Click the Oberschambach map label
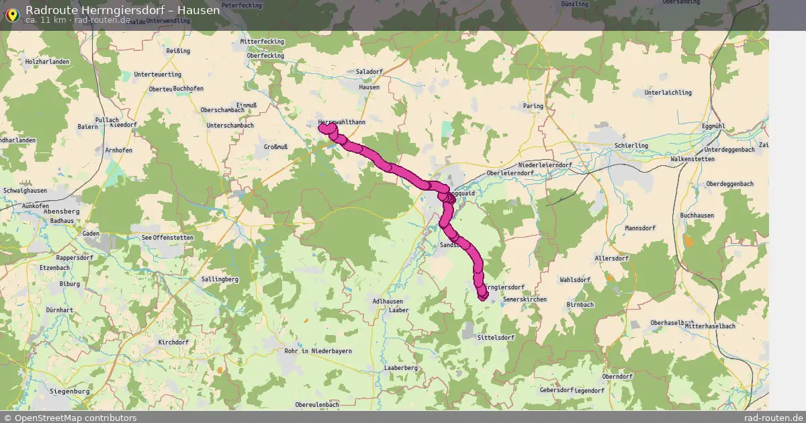Image resolution: width=806 pixels, height=423 pixels. tap(223, 110)
